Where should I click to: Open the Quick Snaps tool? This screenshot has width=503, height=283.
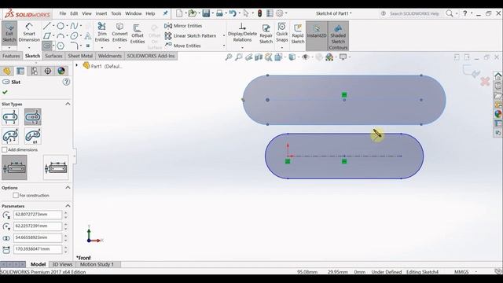coord(282,32)
